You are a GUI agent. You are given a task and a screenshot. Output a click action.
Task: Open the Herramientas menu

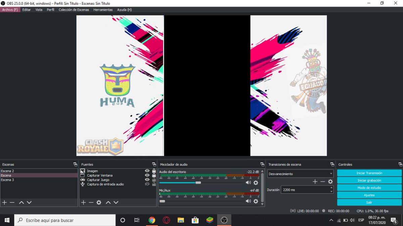[103, 10]
